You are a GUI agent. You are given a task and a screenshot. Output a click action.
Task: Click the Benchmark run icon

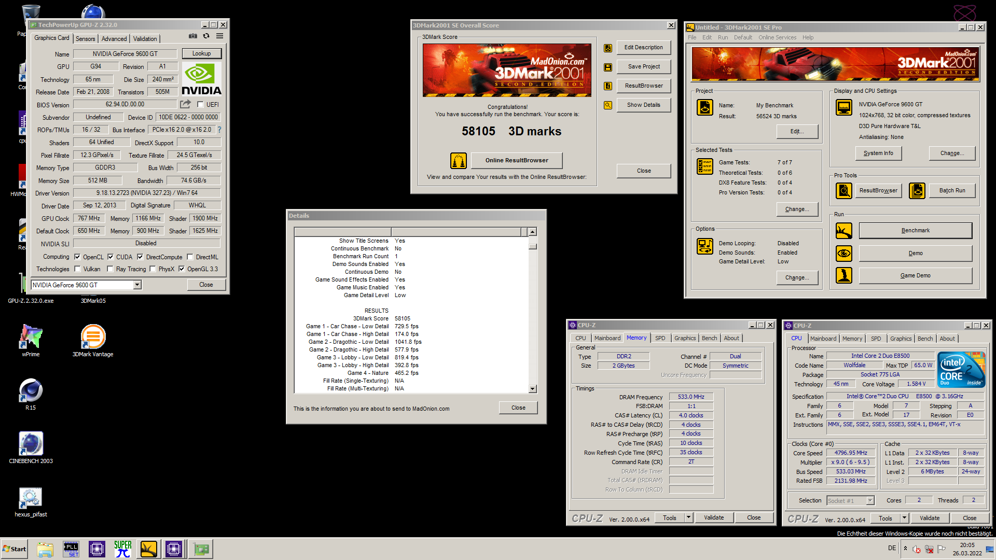pyautogui.click(x=844, y=231)
